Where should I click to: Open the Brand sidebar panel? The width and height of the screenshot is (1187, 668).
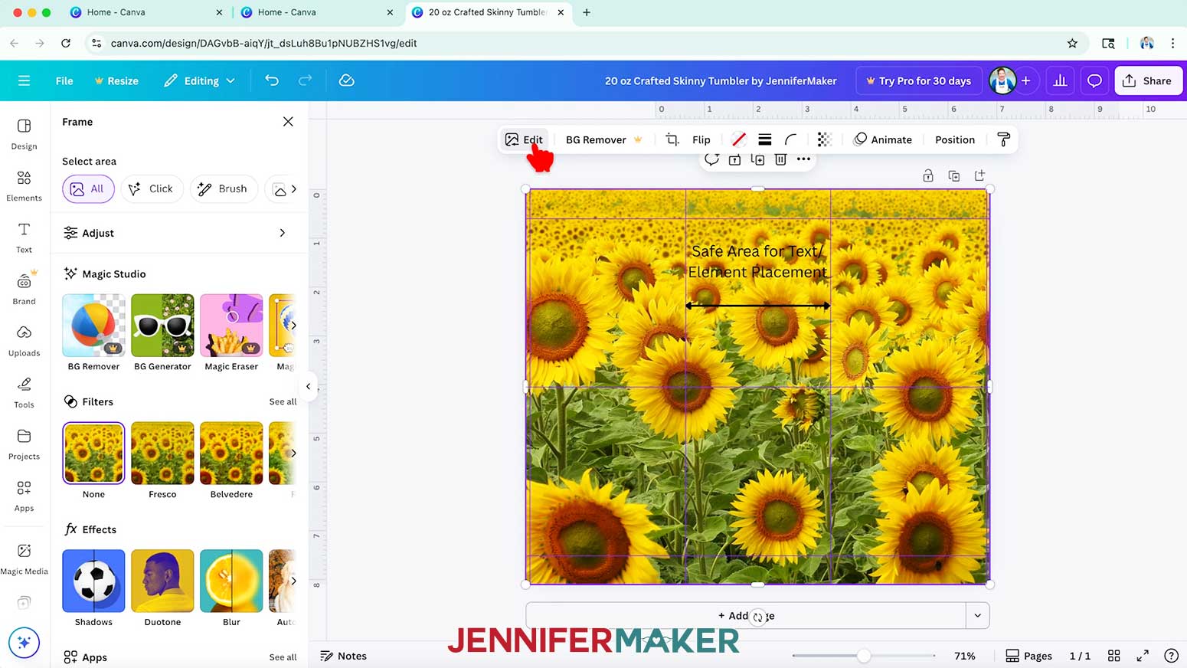(x=24, y=289)
